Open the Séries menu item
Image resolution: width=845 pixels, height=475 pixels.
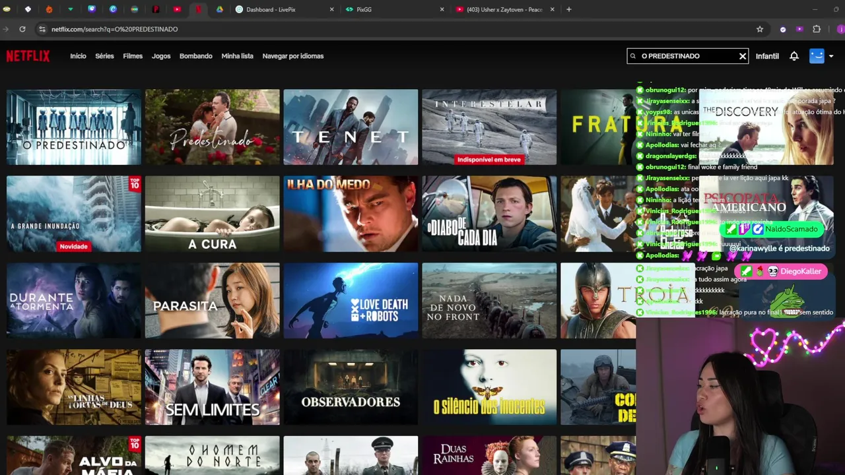point(104,56)
